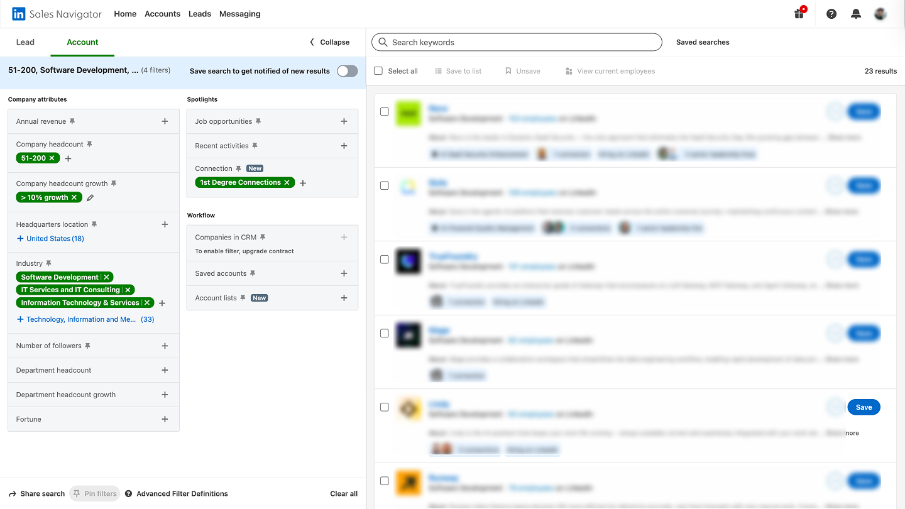Collapse the filter panel
This screenshot has width=905, height=509.
[329, 42]
